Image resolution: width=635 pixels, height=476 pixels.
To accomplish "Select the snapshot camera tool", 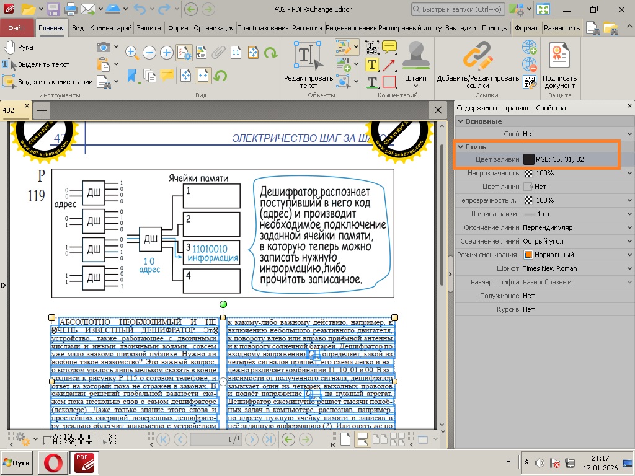I will click(x=102, y=47).
